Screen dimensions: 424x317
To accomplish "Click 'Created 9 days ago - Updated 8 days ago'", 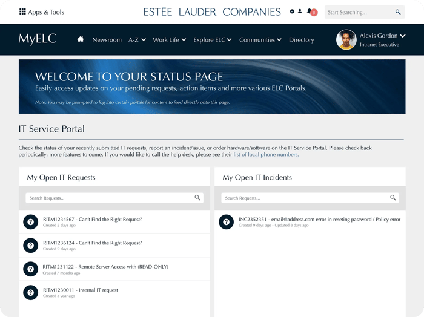I will point(273,225).
